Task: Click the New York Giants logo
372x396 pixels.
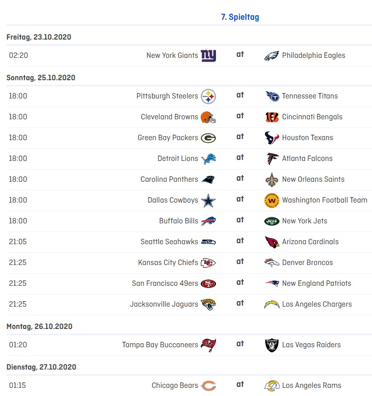Action: point(208,56)
